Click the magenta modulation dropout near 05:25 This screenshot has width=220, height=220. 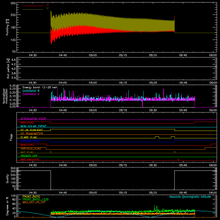(142, 104)
